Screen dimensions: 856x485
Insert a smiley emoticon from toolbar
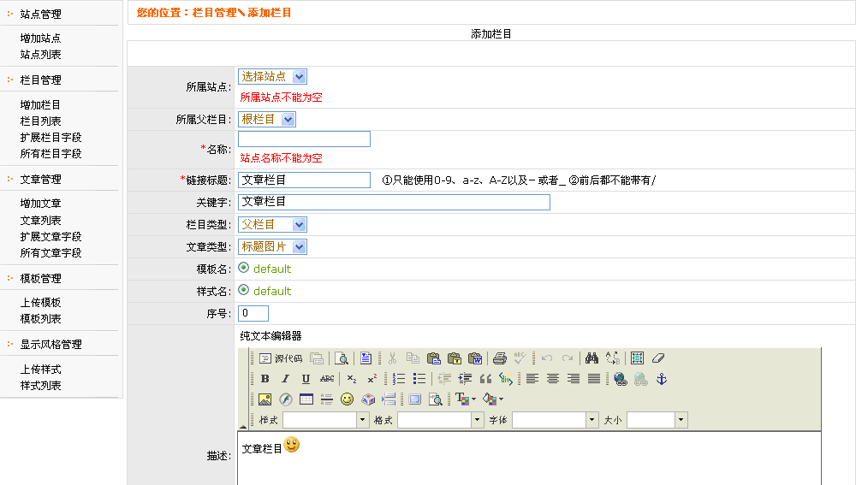tap(347, 399)
